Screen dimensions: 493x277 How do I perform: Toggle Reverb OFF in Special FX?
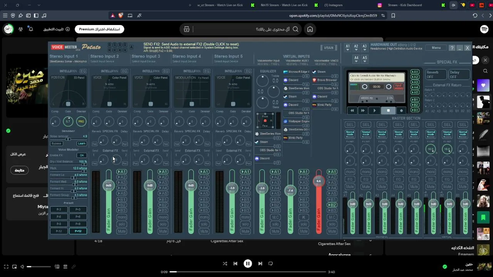coord(435,75)
